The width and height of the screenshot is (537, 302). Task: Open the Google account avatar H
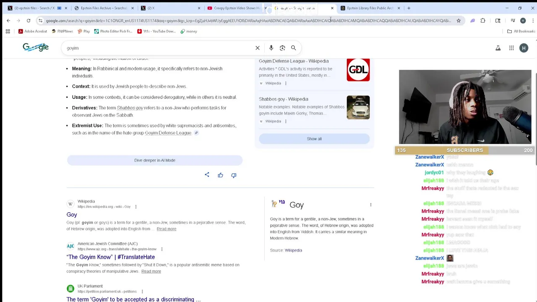(524, 48)
